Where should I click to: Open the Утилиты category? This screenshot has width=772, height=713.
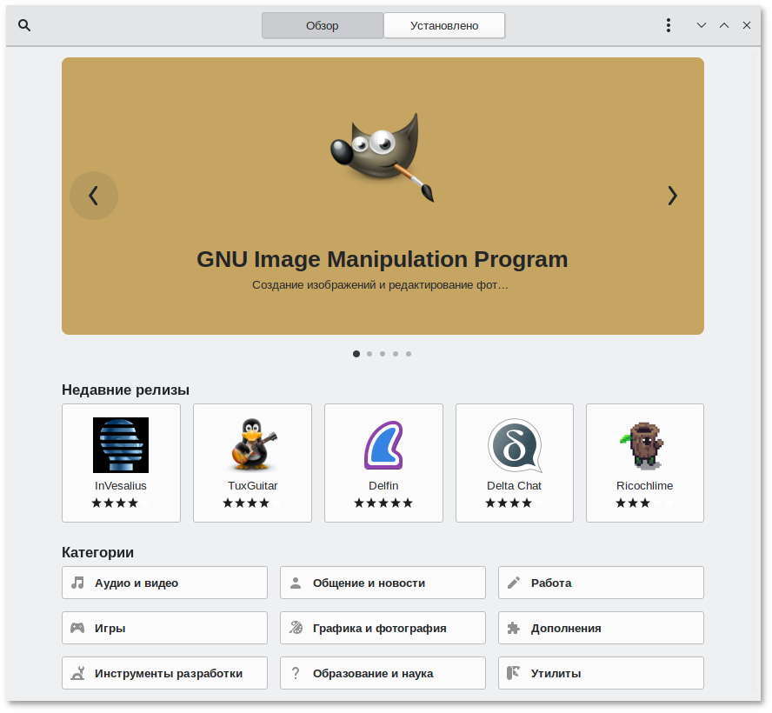(x=601, y=673)
